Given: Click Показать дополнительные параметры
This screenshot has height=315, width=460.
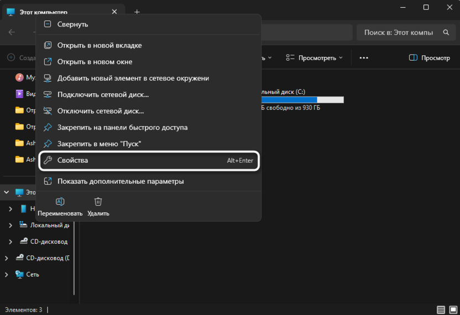Looking at the screenshot, I should click(121, 181).
